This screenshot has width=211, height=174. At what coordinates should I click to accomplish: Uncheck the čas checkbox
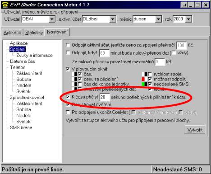click(x=80, y=74)
